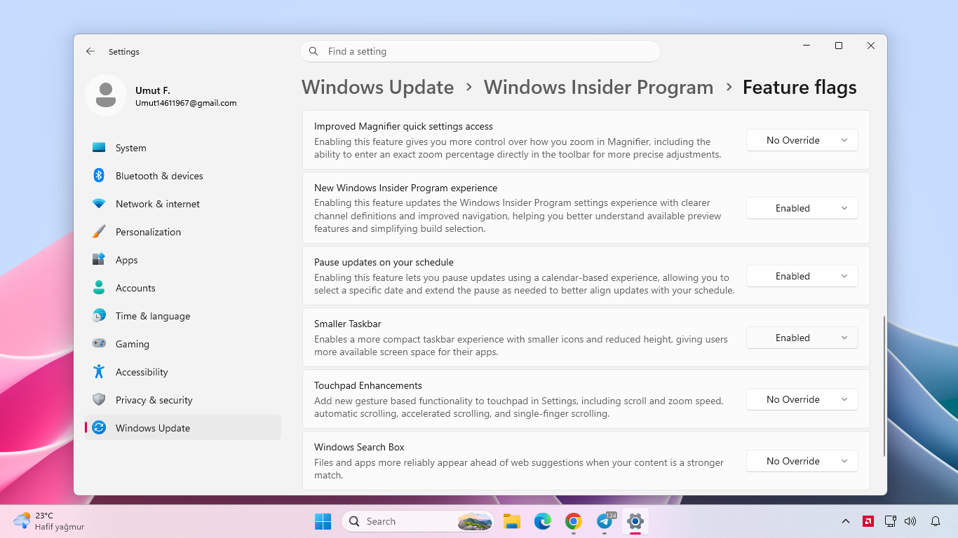This screenshot has width=958, height=538.
Task: Click the Personalization paintbrush icon
Action: click(99, 232)
